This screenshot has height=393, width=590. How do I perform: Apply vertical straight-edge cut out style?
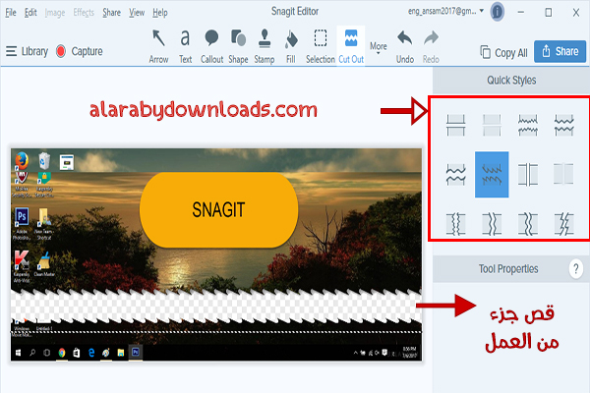[528, 175]
